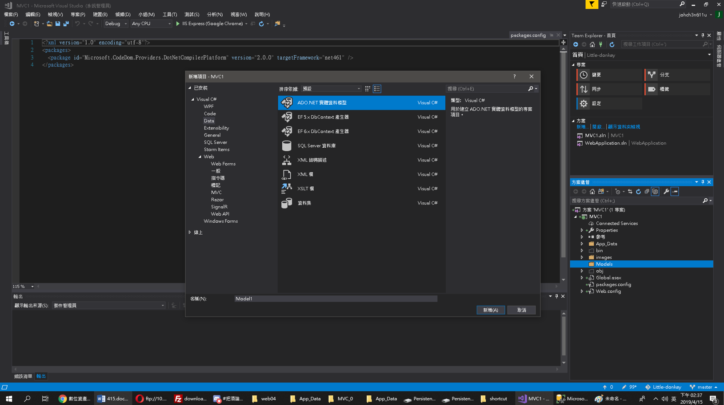Open the 偵錯(D) Debug menu

point(123,15)
